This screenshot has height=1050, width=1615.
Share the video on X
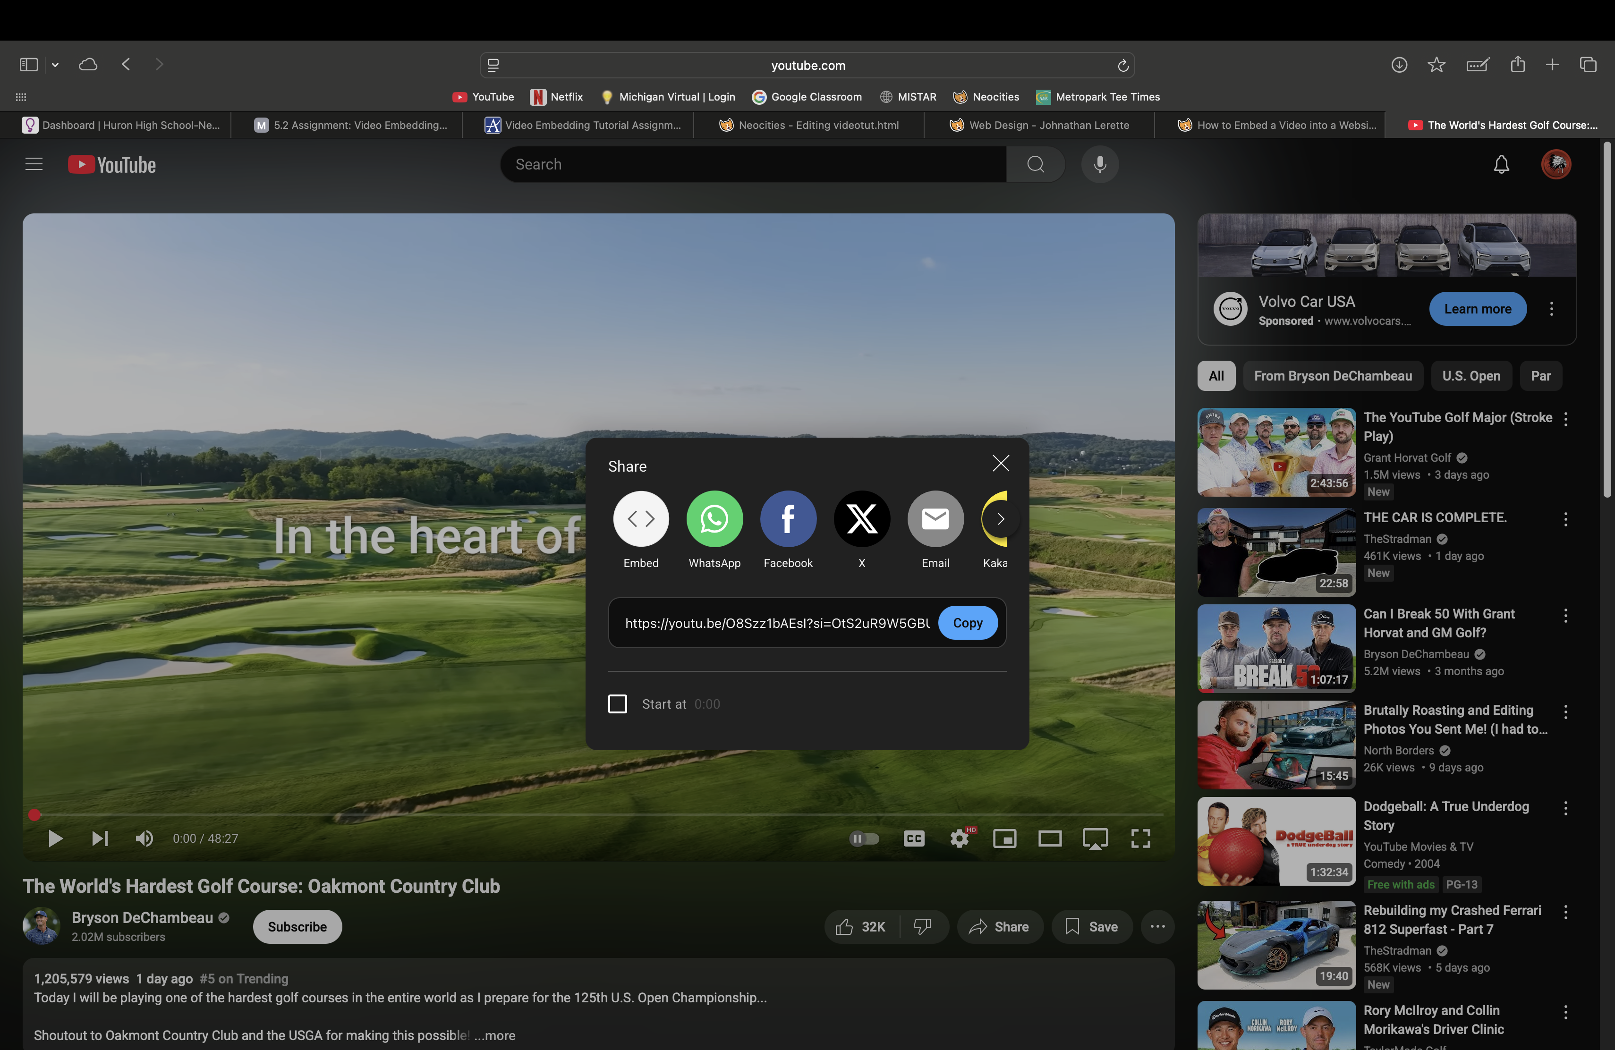pyautogui.click(x=862, y=519)
